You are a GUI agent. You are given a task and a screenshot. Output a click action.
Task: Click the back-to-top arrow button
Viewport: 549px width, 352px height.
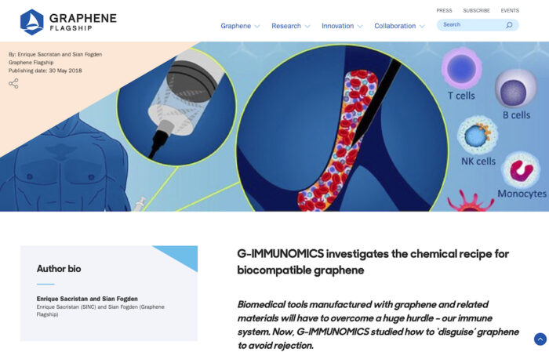[x=540, y=339]
